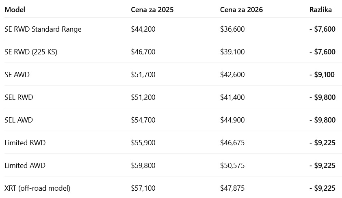The width and height of the screenshot is (342, 198).
Task: Click the SEL RWD row label
Action: click(19, 97)
